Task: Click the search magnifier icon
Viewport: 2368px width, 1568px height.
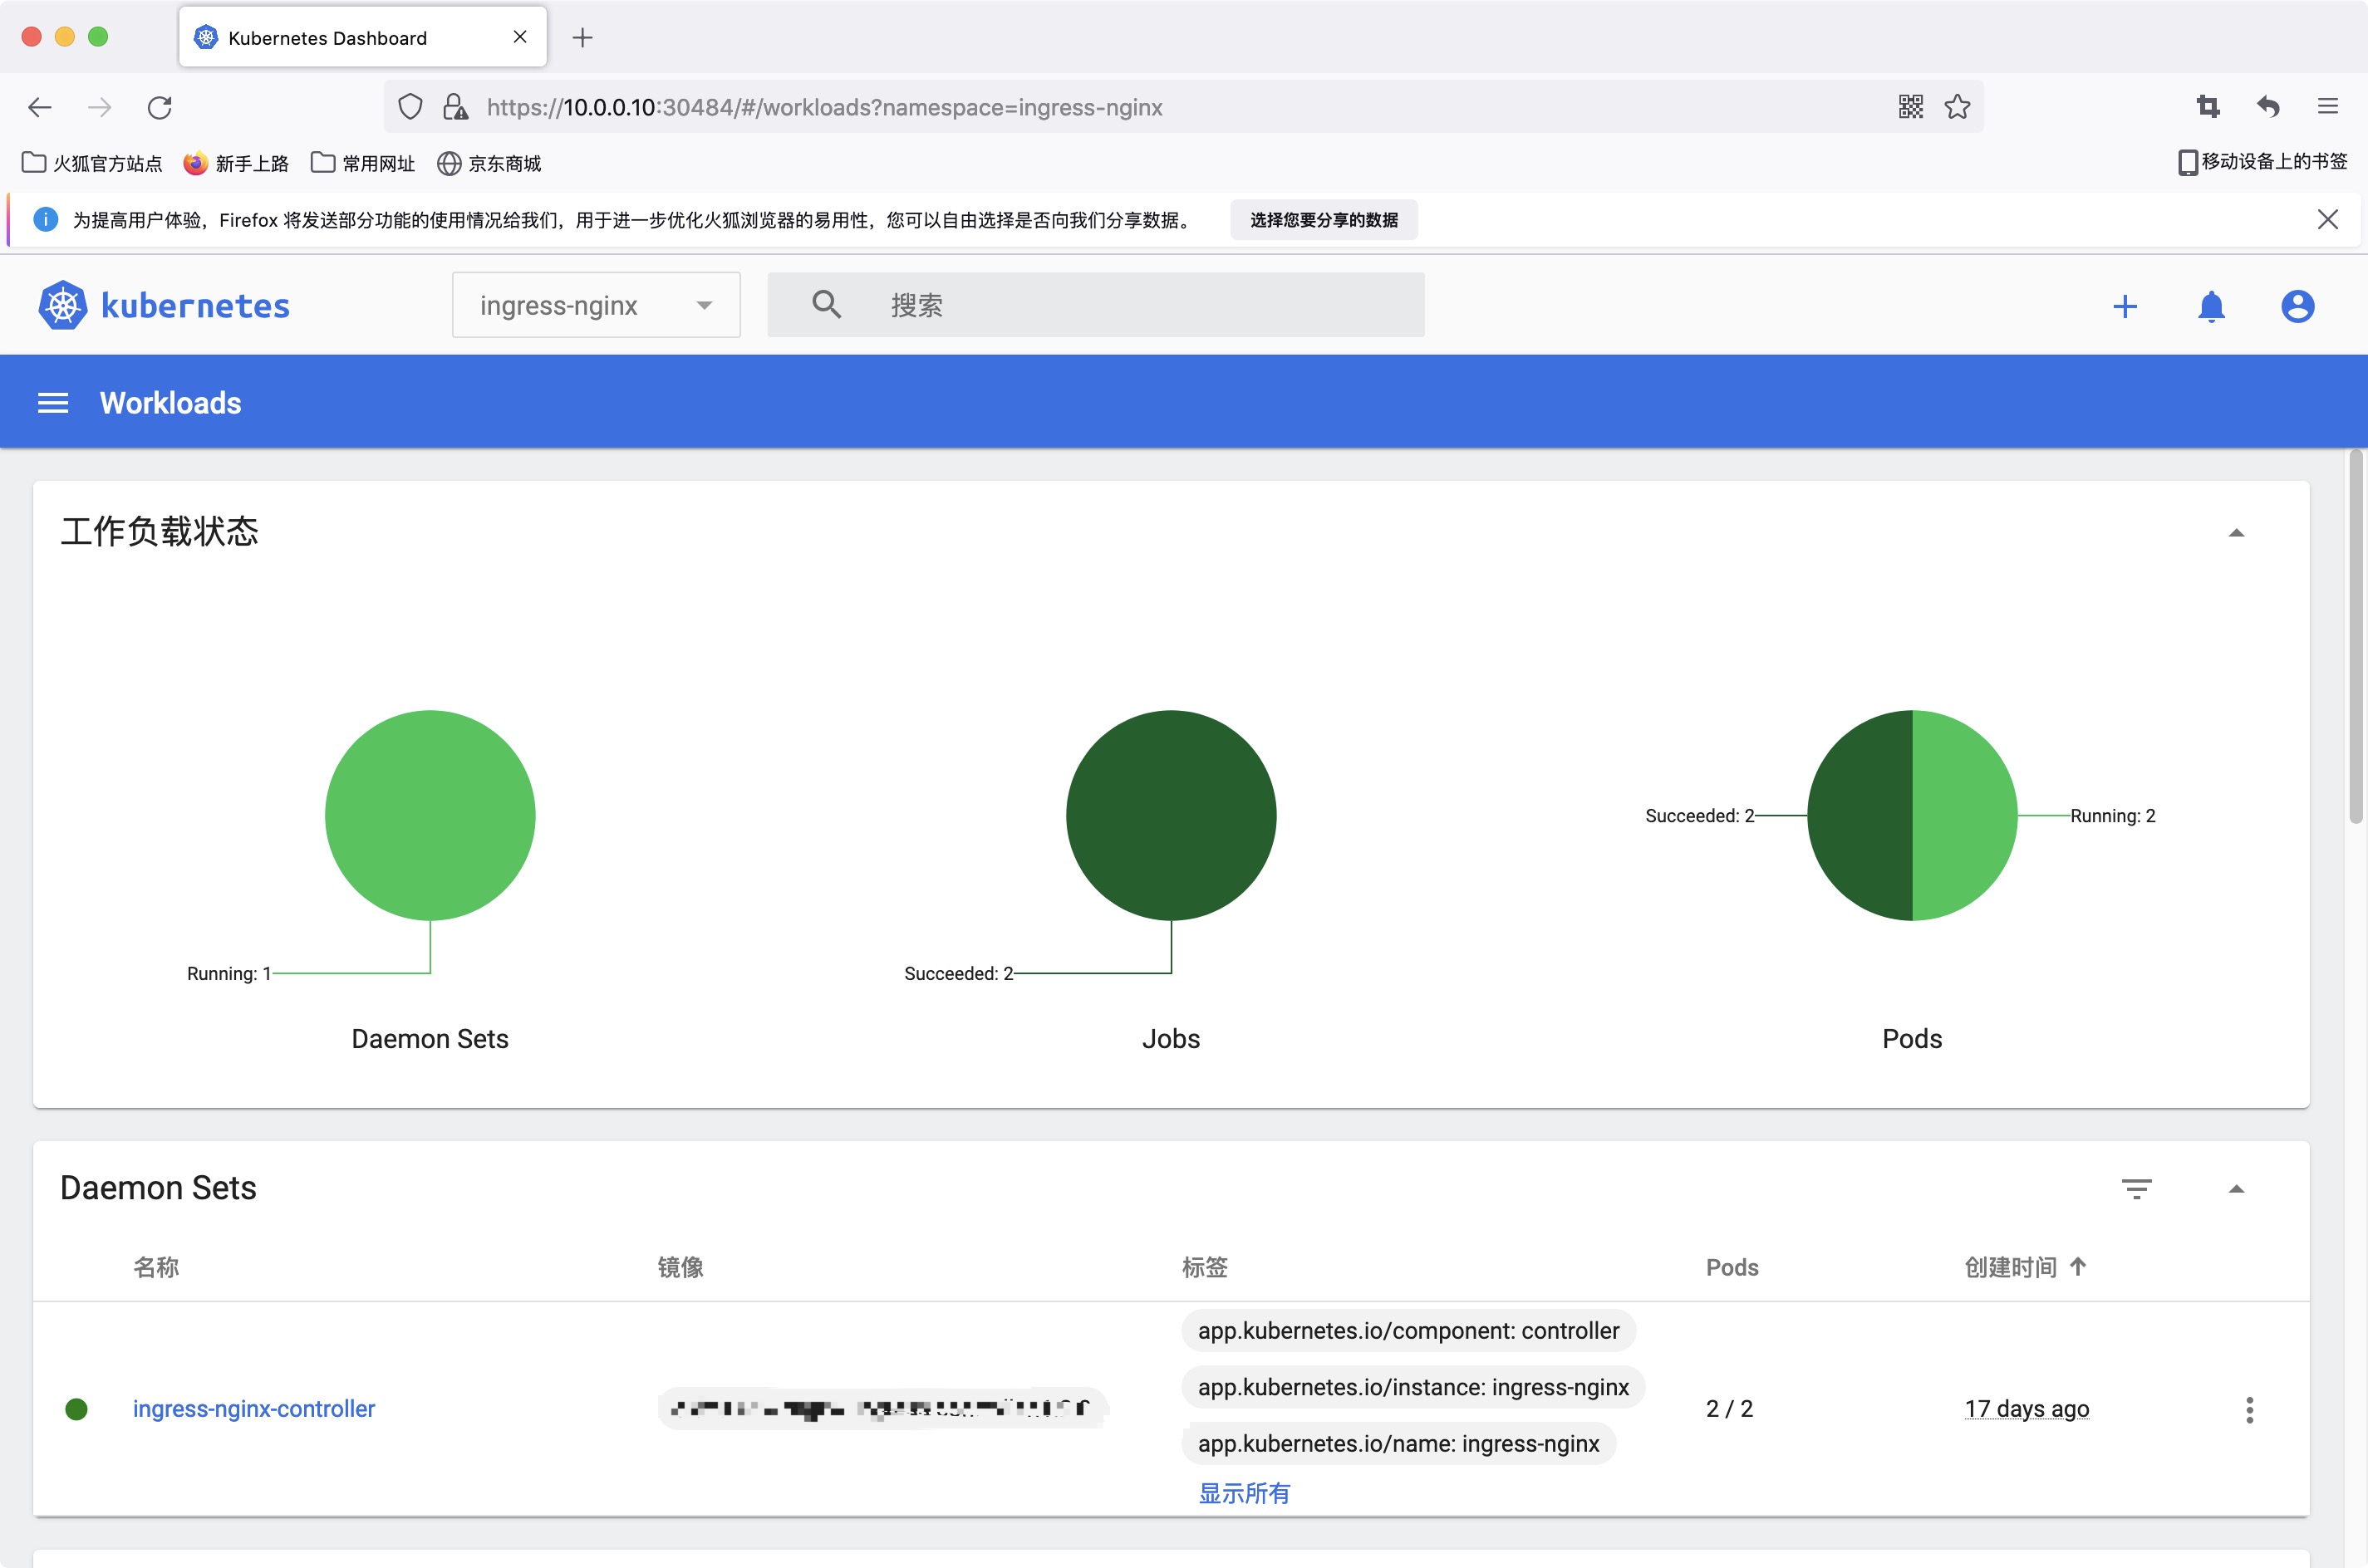Action: click(x=827, y=304)
